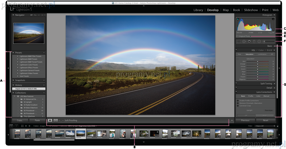Click the Navigator preview thumbnail
Image resolution: width=286 pixels, height=149 pixels.
click(x=29, y=33)
